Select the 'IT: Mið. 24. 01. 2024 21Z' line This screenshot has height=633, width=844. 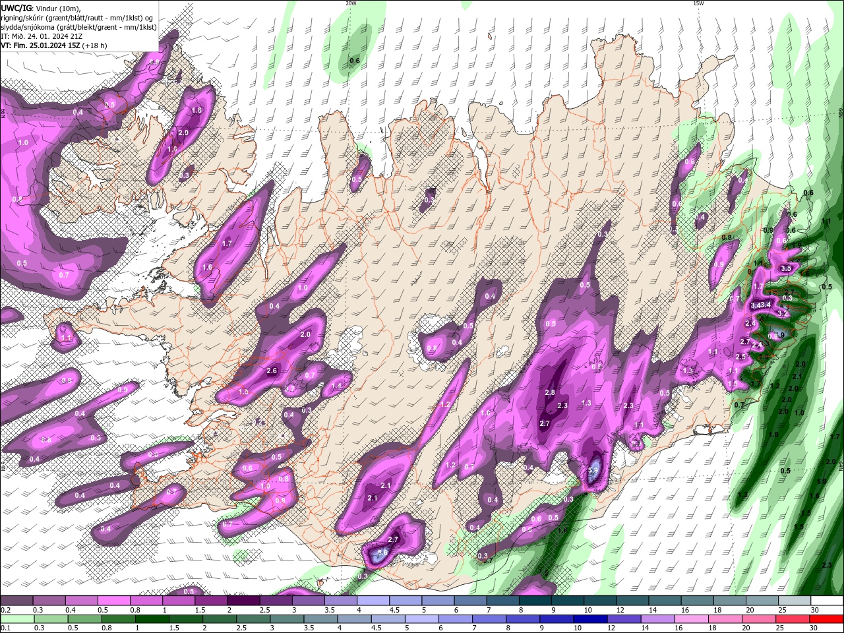pos(43,36)
